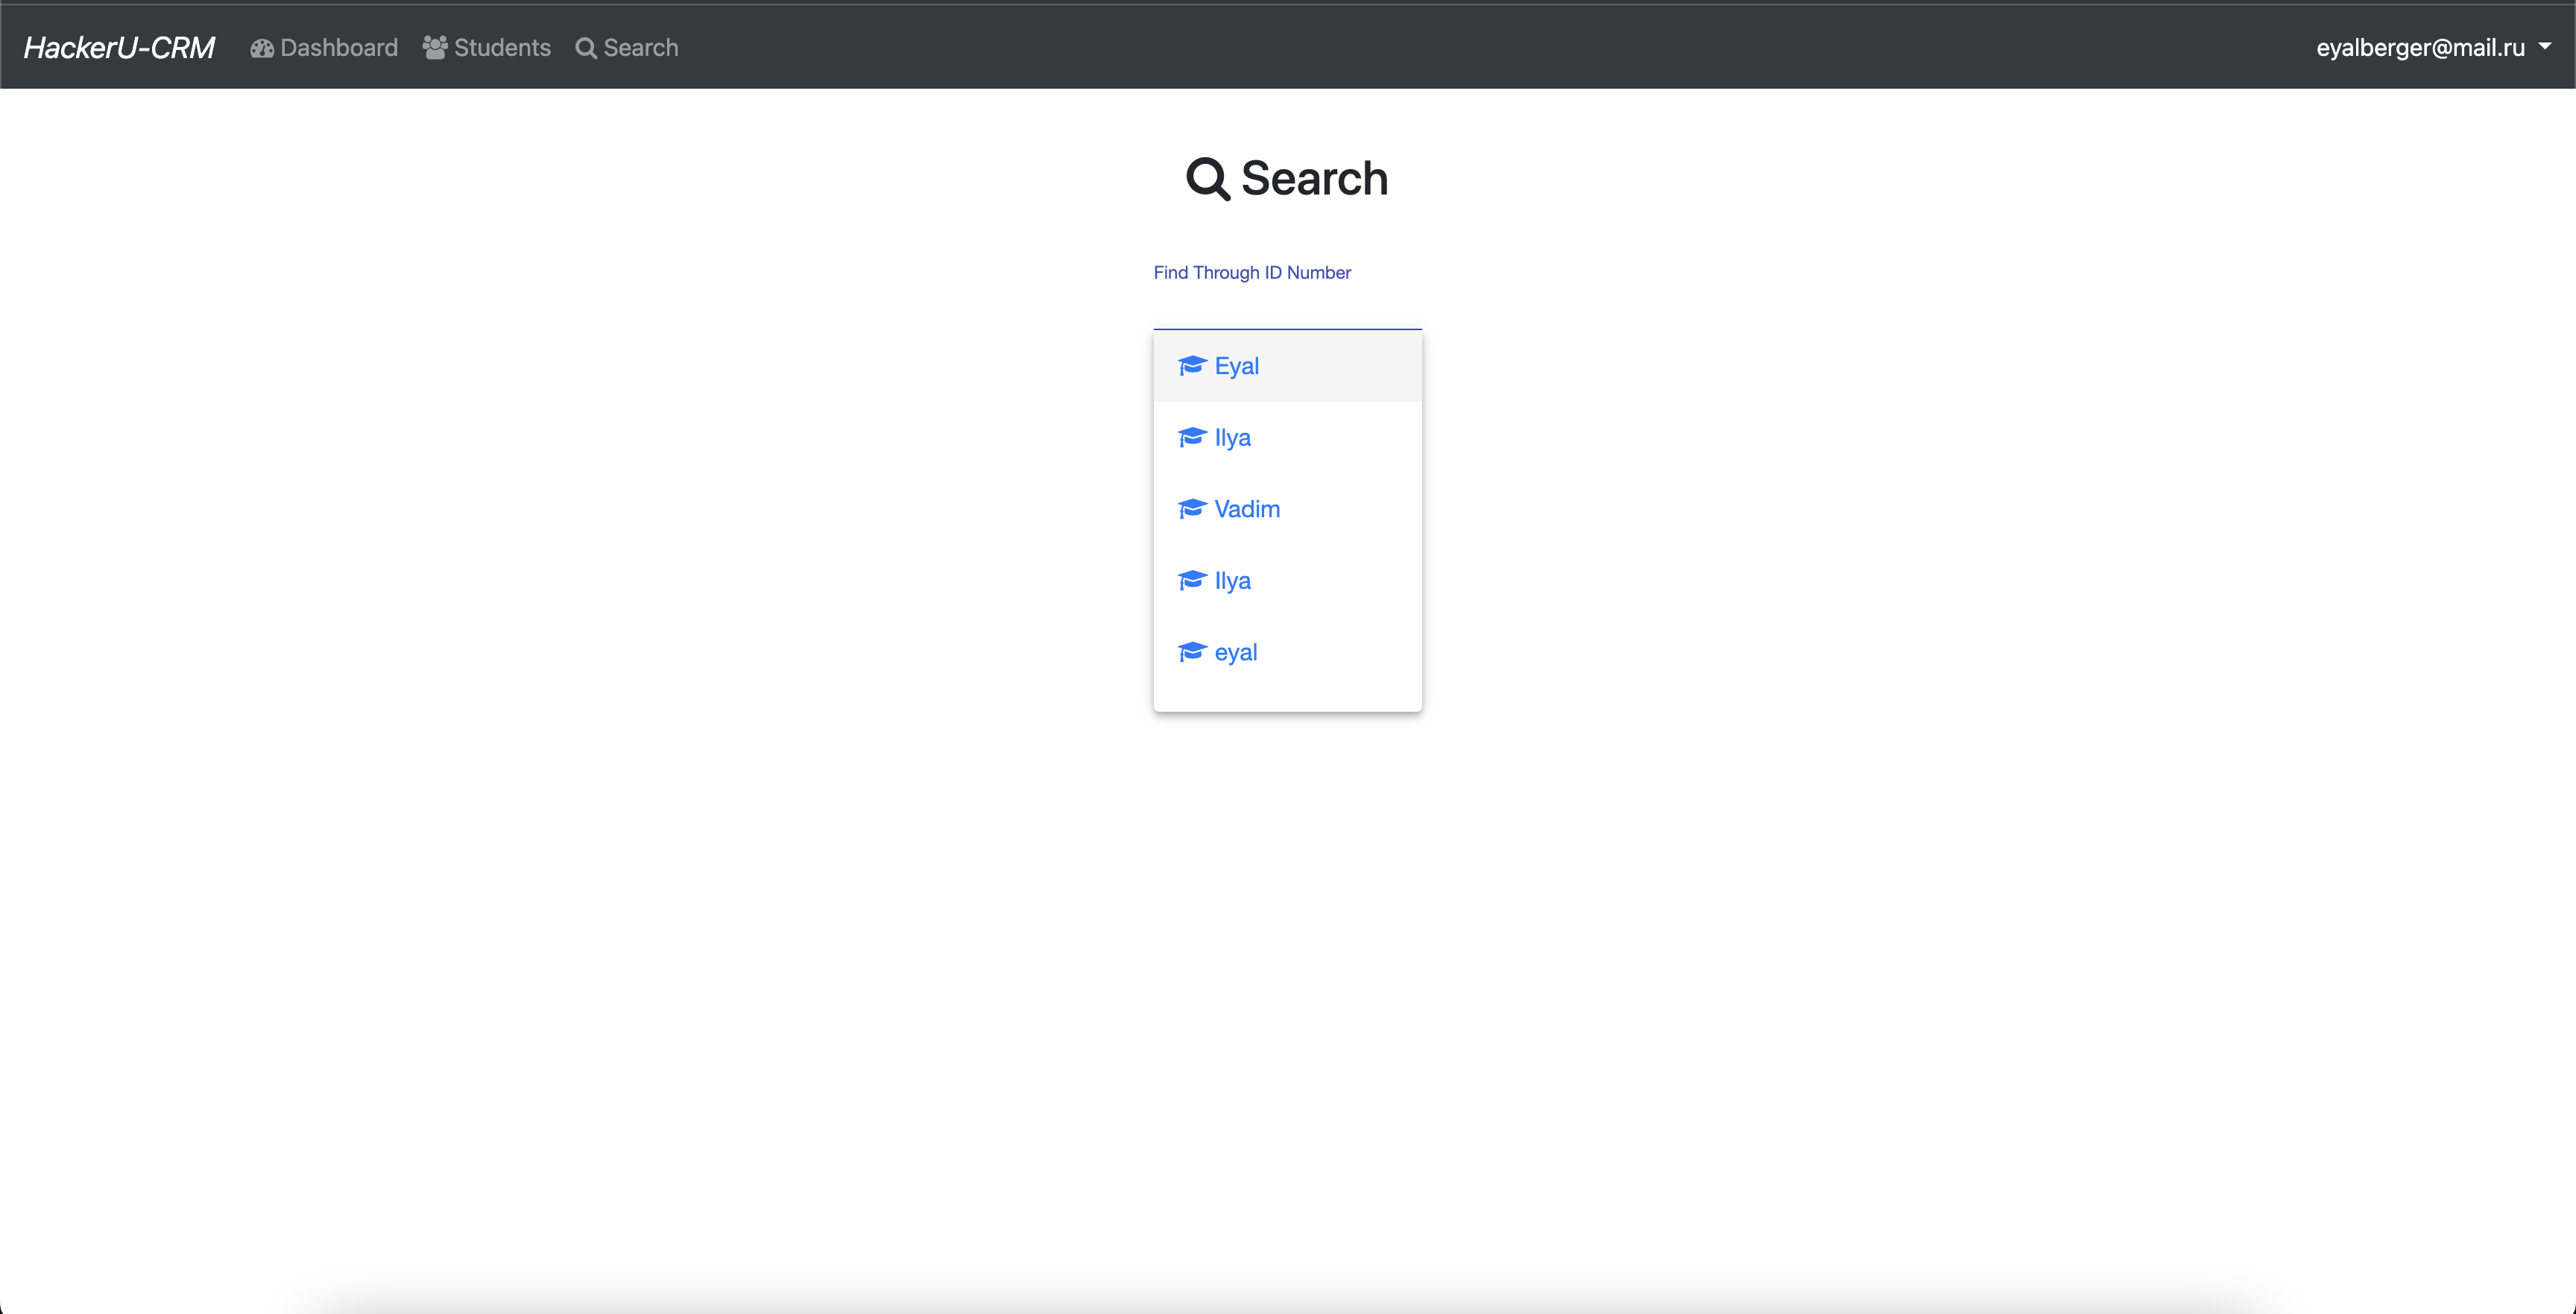Image resolution: width=2576 pixels, height=1314 pixels.
Task: Click the Dashboard gauge icon in navbar
Action: tap(262, 47)
